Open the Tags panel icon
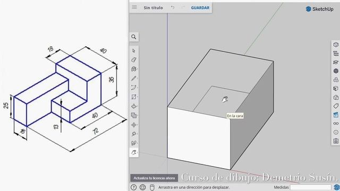Image resolution: width=340 pixels, height=191 pixels. tap(336, 106)
